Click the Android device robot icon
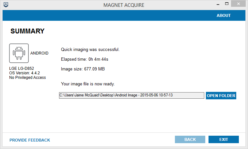 tap(19, 53)
